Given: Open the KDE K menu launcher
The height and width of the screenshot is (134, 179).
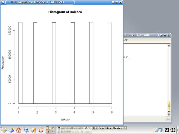Looking at the screenshot, I should pos(4,130).
